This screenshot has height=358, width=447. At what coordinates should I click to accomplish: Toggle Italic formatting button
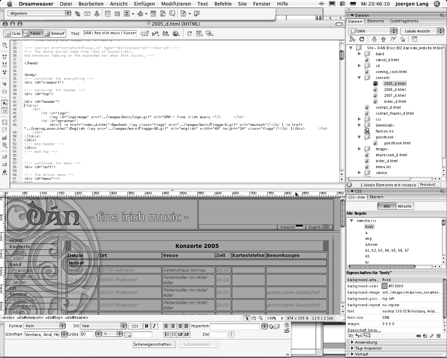154,326
